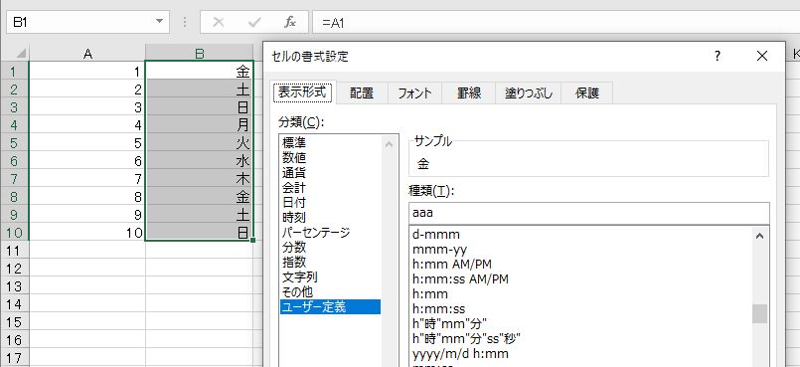The width and height of the screenshot is (800, 367).
Task: Close the セルの書式設定 dialog
Action: tap(761, 56)
